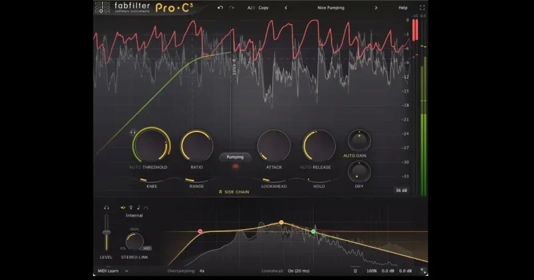The image size is (534, 280).
Task: Click the side chain headphones audition icon
Action: pos(107,207)
